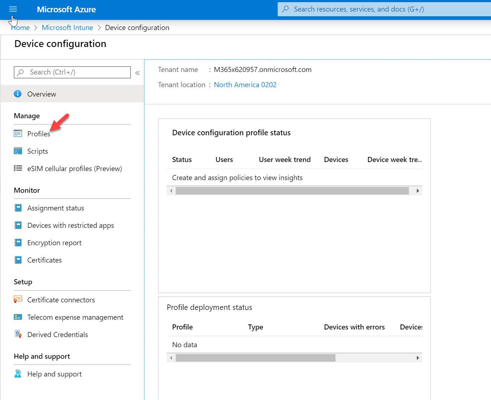Click the Telecom expense management icon
Image resolution: width=491 pixels, height=400 pixels.
coord(18,317)
